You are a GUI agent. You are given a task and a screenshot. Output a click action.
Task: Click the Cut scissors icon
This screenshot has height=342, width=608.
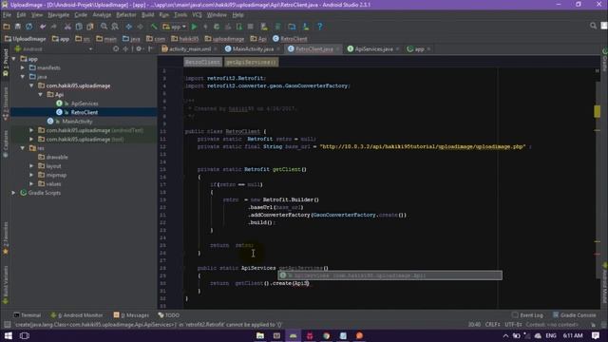[67, 27]
